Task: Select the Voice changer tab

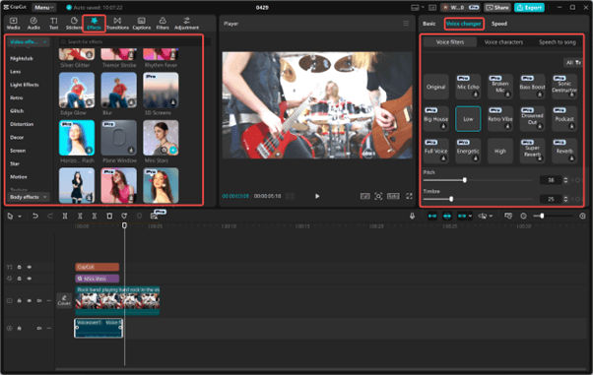Action: point(464,24)
